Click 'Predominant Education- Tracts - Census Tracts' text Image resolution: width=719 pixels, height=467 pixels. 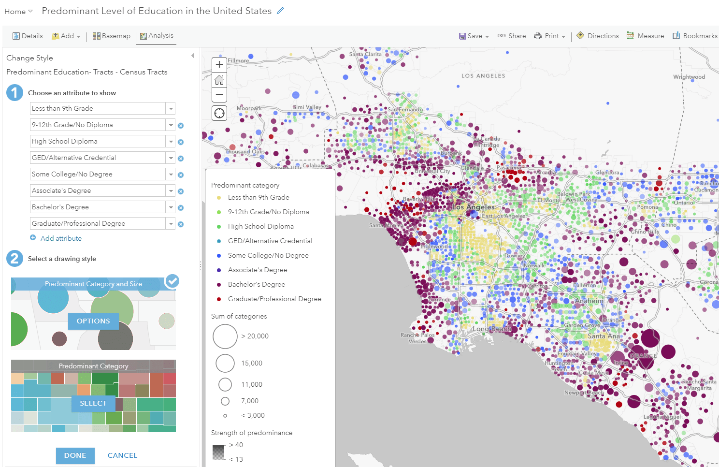click(x=87, y=72)
